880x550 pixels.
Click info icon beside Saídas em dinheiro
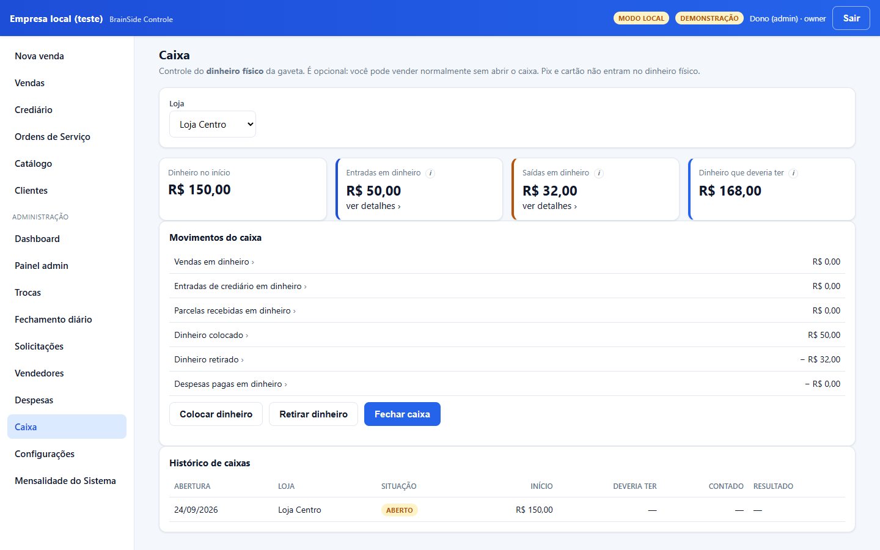tap(599, 173)
